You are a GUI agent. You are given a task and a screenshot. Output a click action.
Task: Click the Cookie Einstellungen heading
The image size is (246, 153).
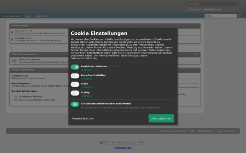pyautogui.click(x=99, y=33)
